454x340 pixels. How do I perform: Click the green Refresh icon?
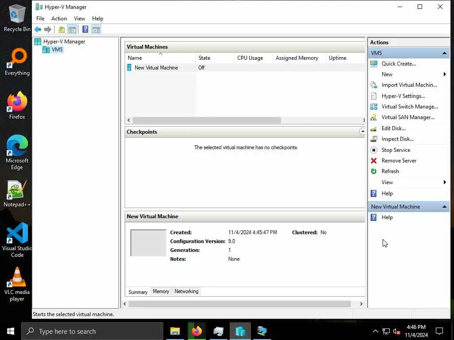(374, 171)
